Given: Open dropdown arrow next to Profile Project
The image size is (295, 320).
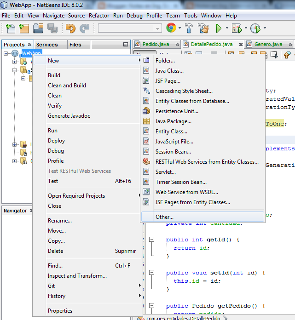Looking at the screenshot, I should point(265,28).
